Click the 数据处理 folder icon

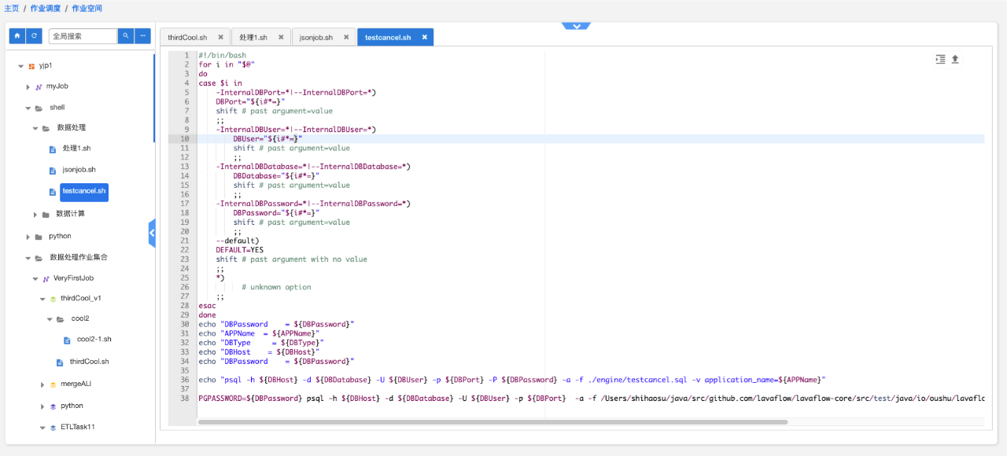46,128
